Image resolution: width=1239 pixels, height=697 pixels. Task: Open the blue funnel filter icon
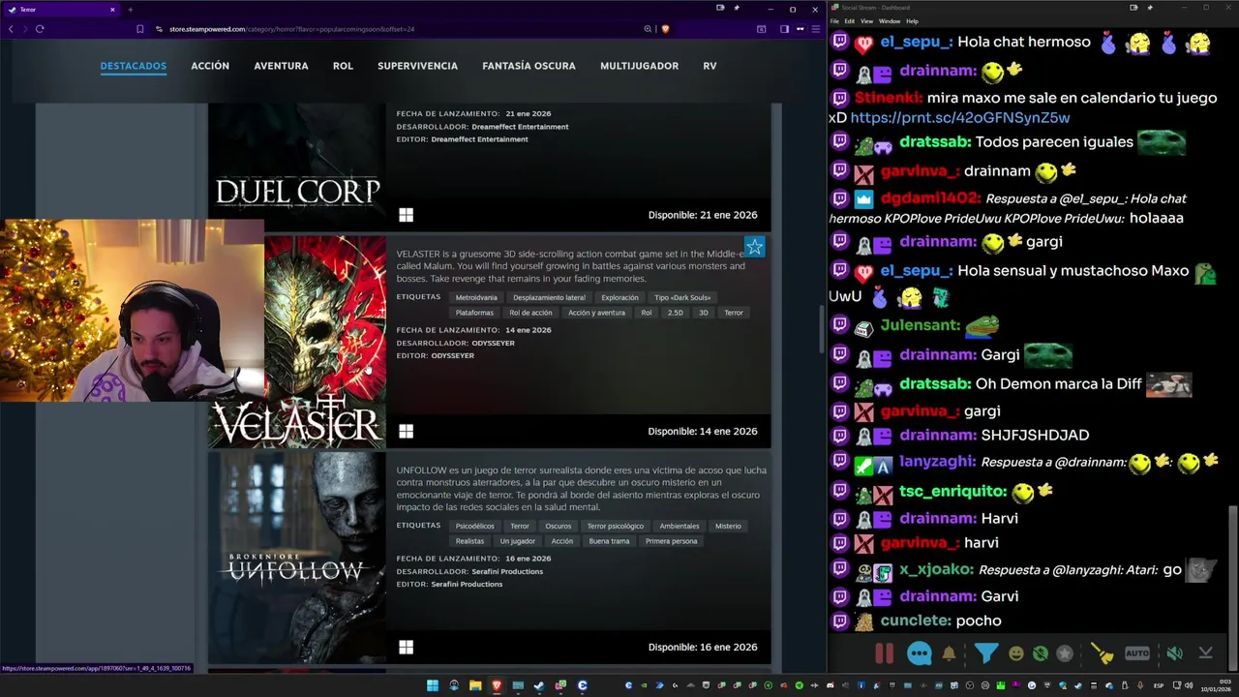(x=985, y=653)
